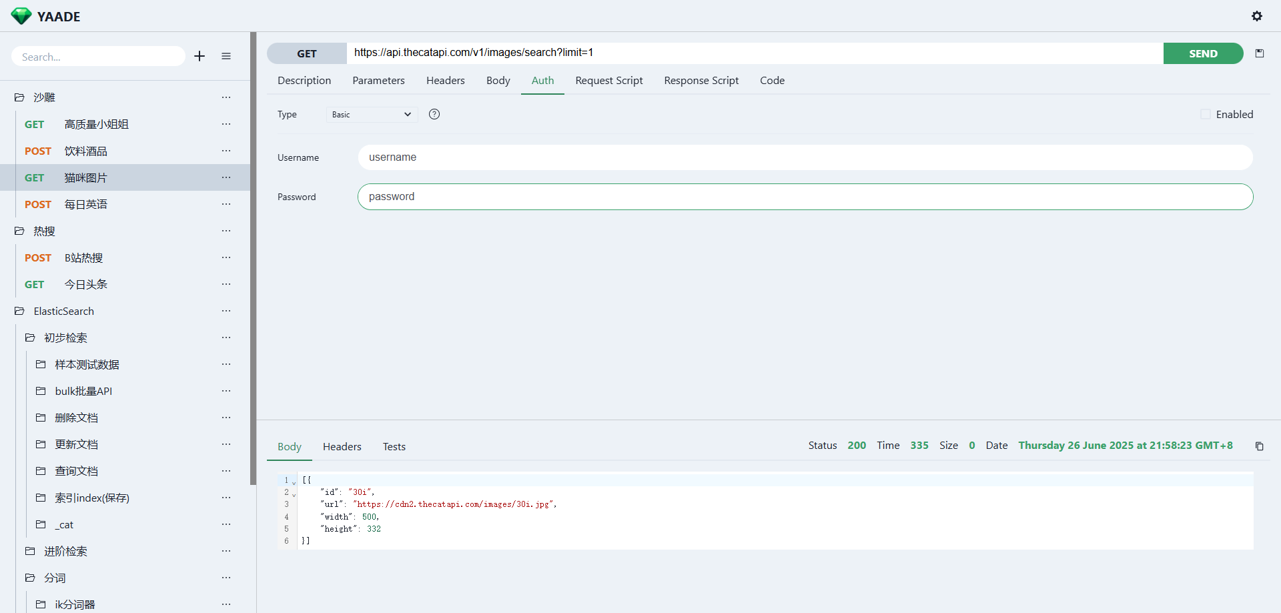
Task: Switch to the Headers request tab
Action: 445,80
